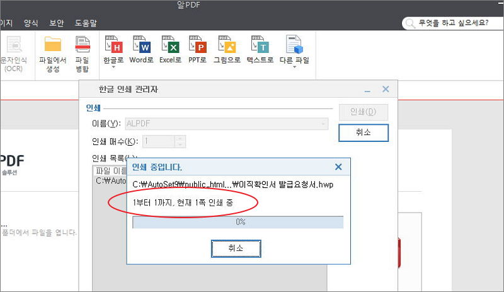Expand the 다른 파일 dropdown arrow
Image resolution: width=504 pixels, height=292 pixels.
[294, 67]
